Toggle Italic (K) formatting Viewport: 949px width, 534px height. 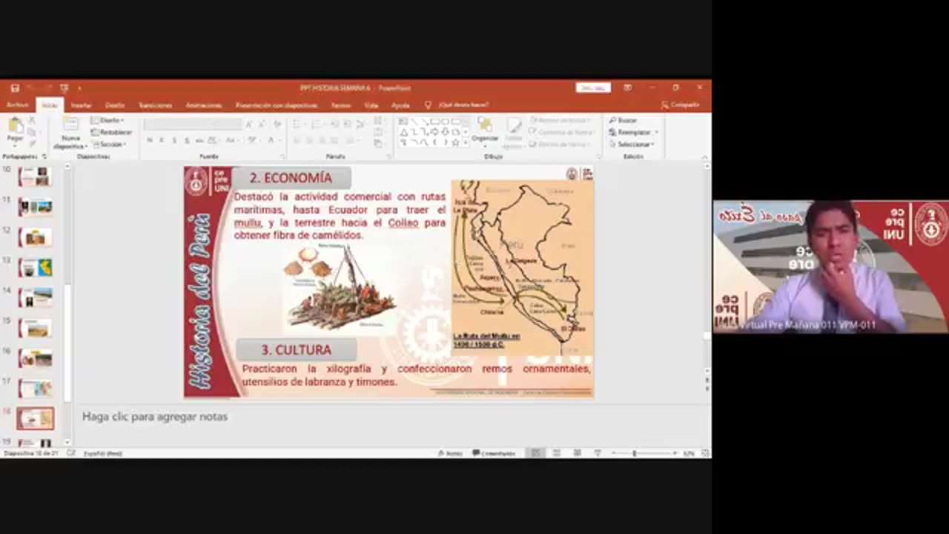pyautogui.click(x=162, y=140)
